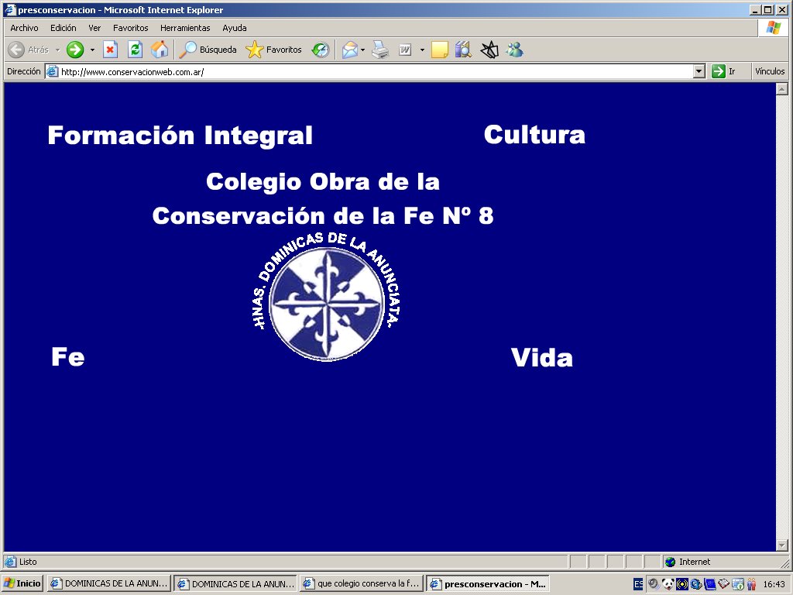
Task: Refresh the page with green arrows icon
Action: tap(135, 50)
